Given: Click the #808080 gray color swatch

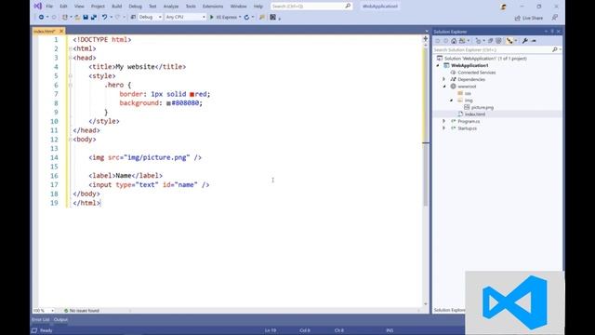Looking at the screenshot, I should point(168,103).
